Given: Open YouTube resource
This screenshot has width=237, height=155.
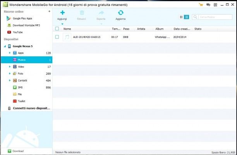Looking at the screenshot, I should point(18,32).
